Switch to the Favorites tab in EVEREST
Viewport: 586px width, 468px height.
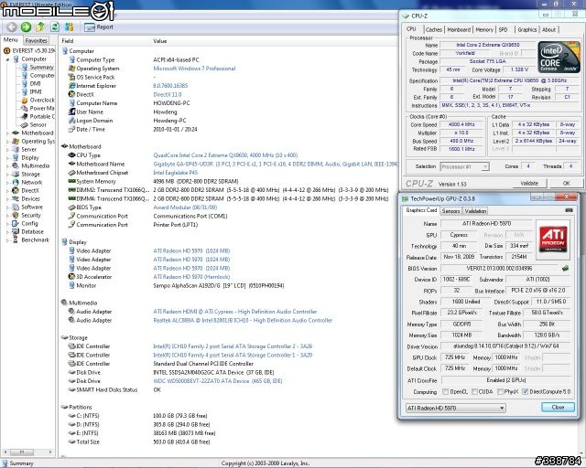tap(36, 40)
